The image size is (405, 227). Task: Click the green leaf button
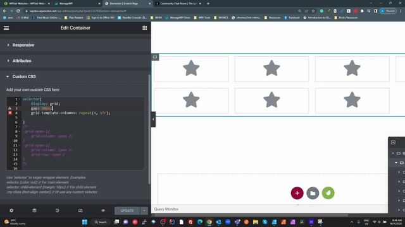328,193
